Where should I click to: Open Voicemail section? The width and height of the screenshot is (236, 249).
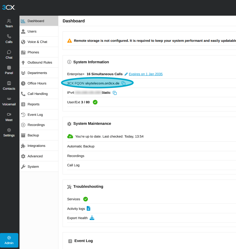pos(9,102)
